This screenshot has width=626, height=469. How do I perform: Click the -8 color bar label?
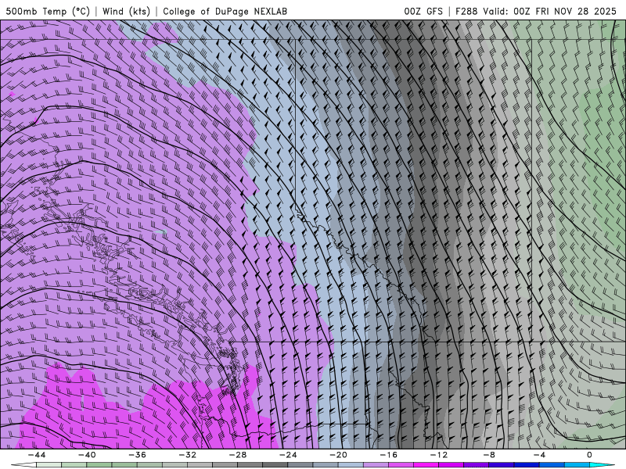tap(489, 455)
